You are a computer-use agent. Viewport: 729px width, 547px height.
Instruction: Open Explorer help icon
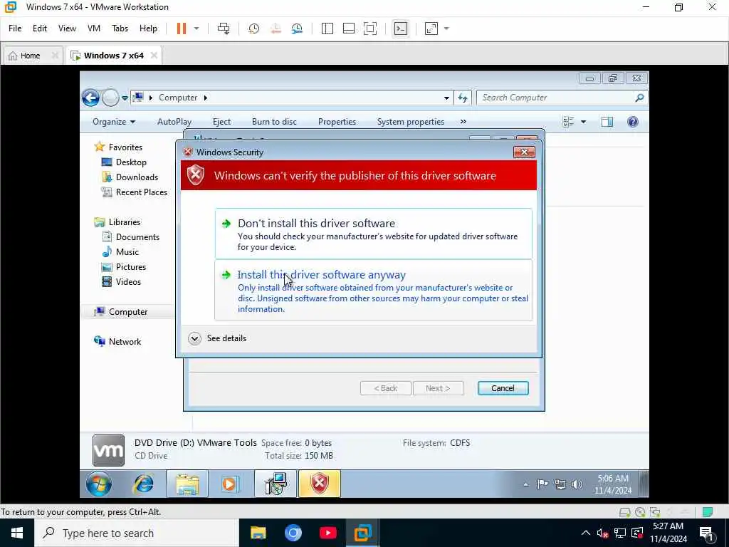(633, 122)
